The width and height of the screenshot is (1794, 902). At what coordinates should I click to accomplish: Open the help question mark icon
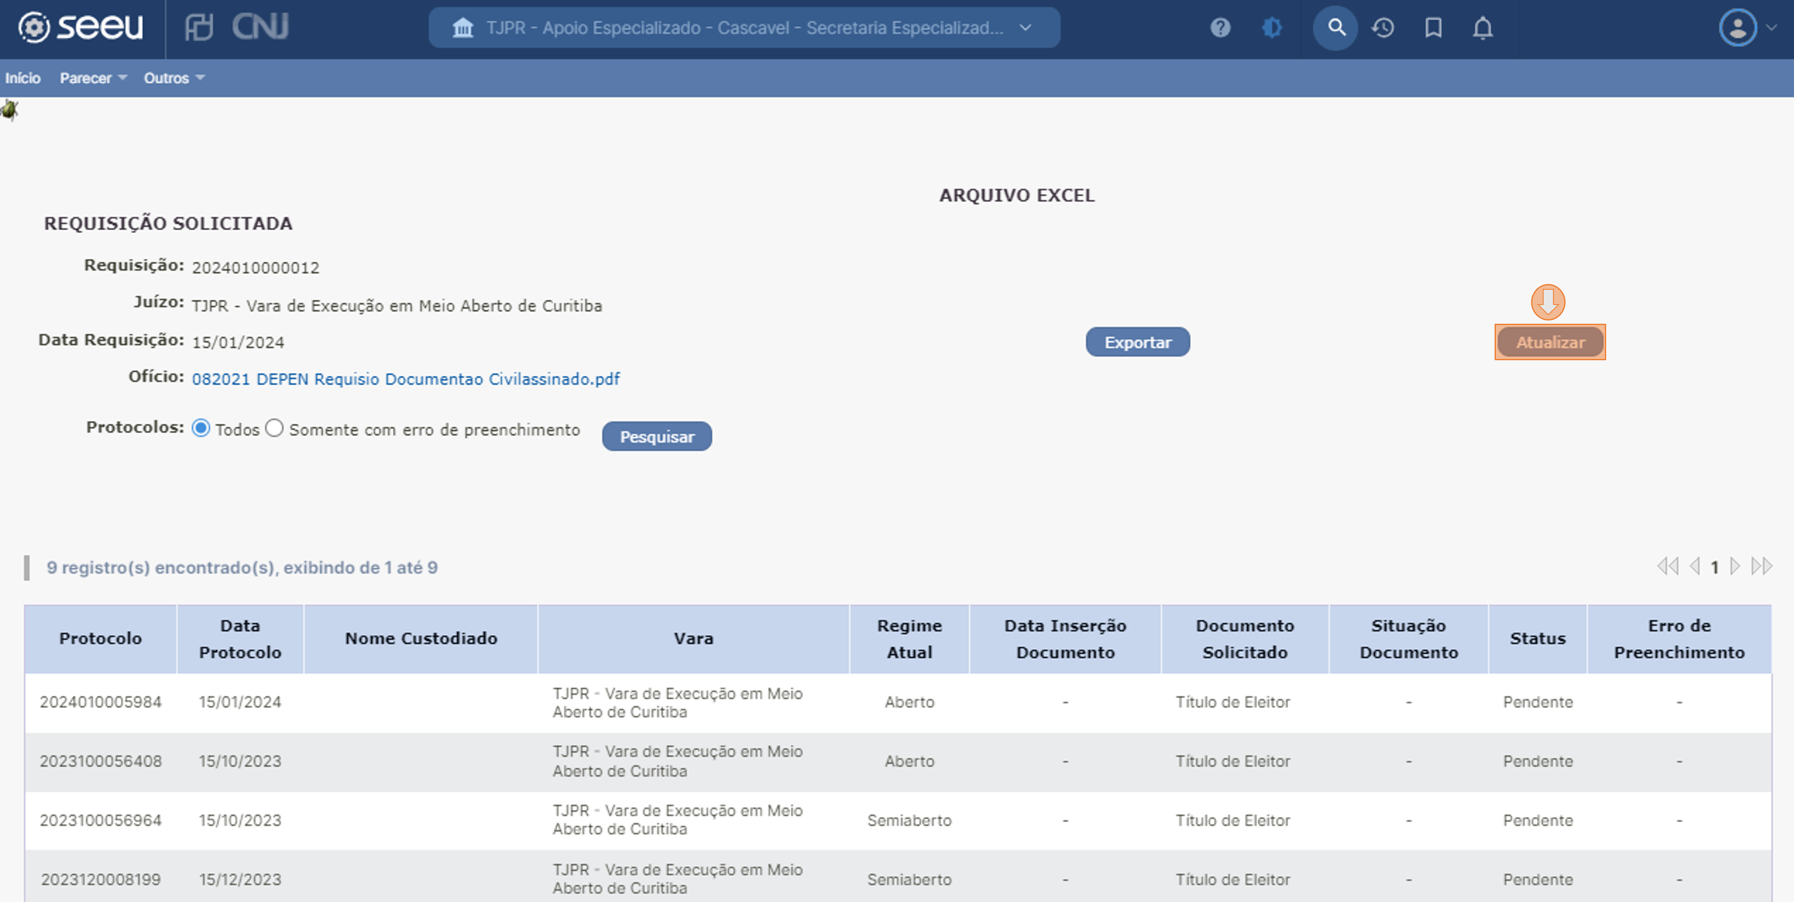coord(1220,28)
